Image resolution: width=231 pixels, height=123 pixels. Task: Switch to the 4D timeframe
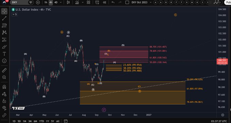click(56, 2)
